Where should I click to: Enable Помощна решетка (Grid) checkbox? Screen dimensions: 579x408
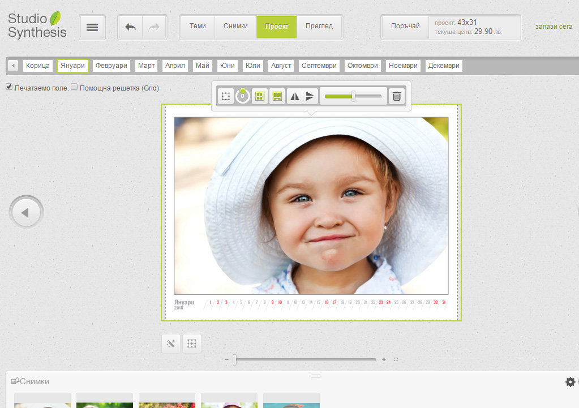coord(74,87)
